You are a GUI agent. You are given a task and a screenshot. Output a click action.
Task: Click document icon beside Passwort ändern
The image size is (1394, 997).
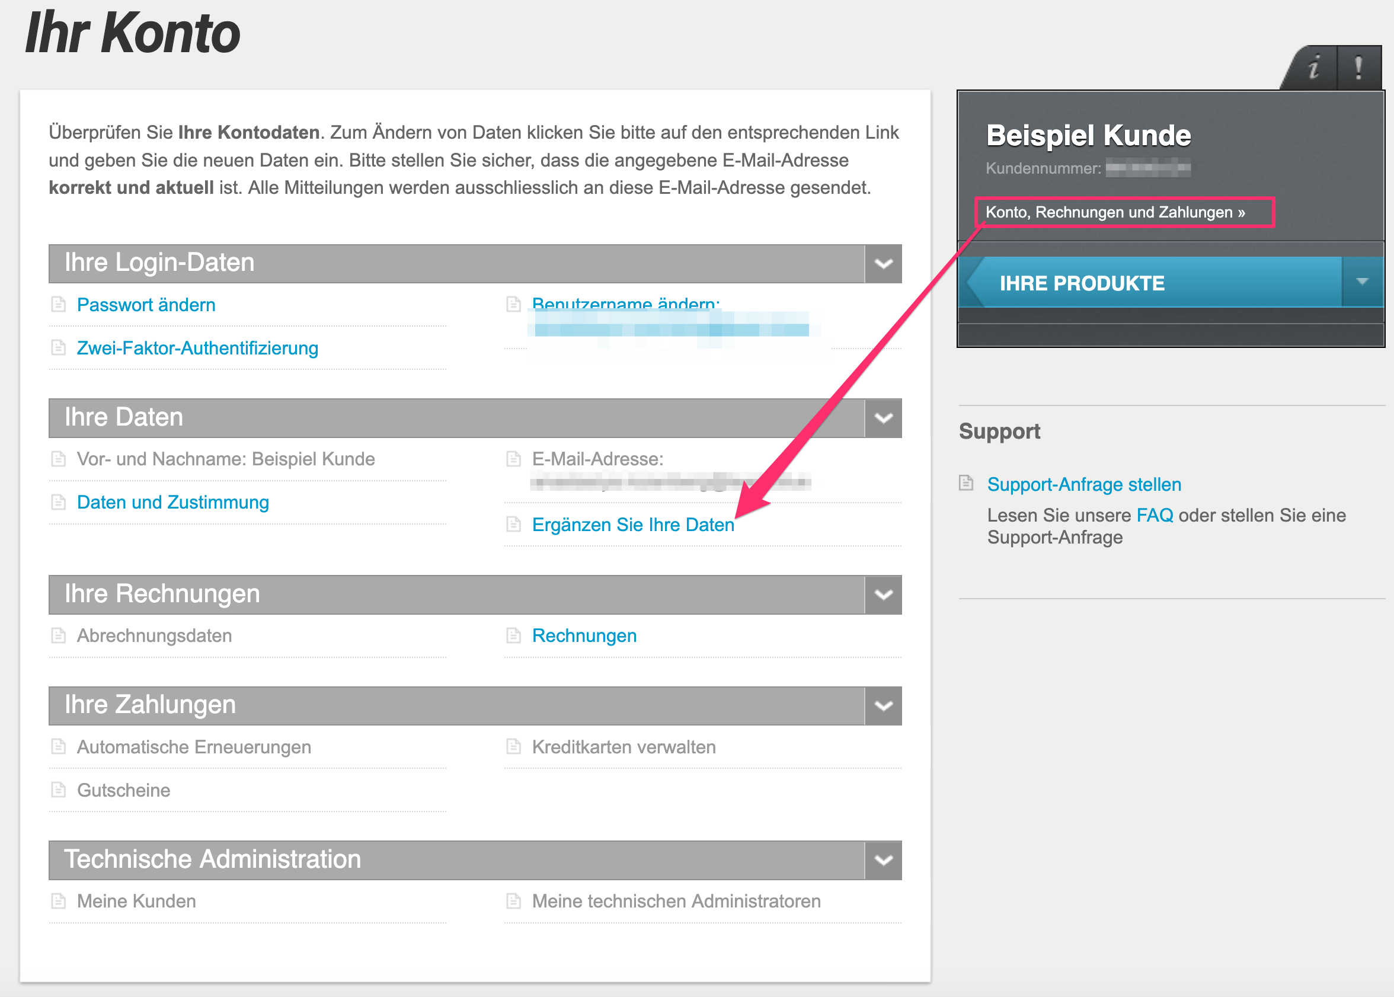pyautogui.click(x=58, y=304)
